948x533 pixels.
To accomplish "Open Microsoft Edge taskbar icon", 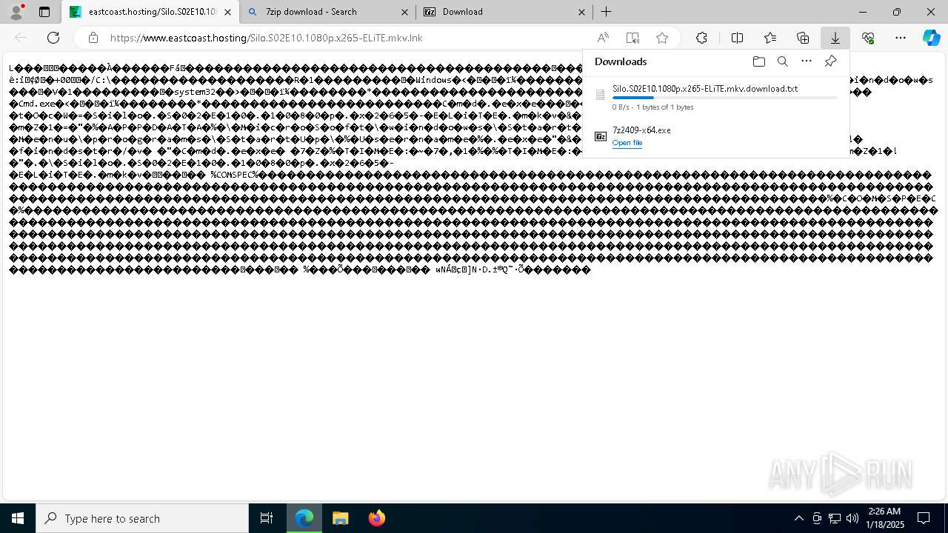I will (x=304, y=518).
